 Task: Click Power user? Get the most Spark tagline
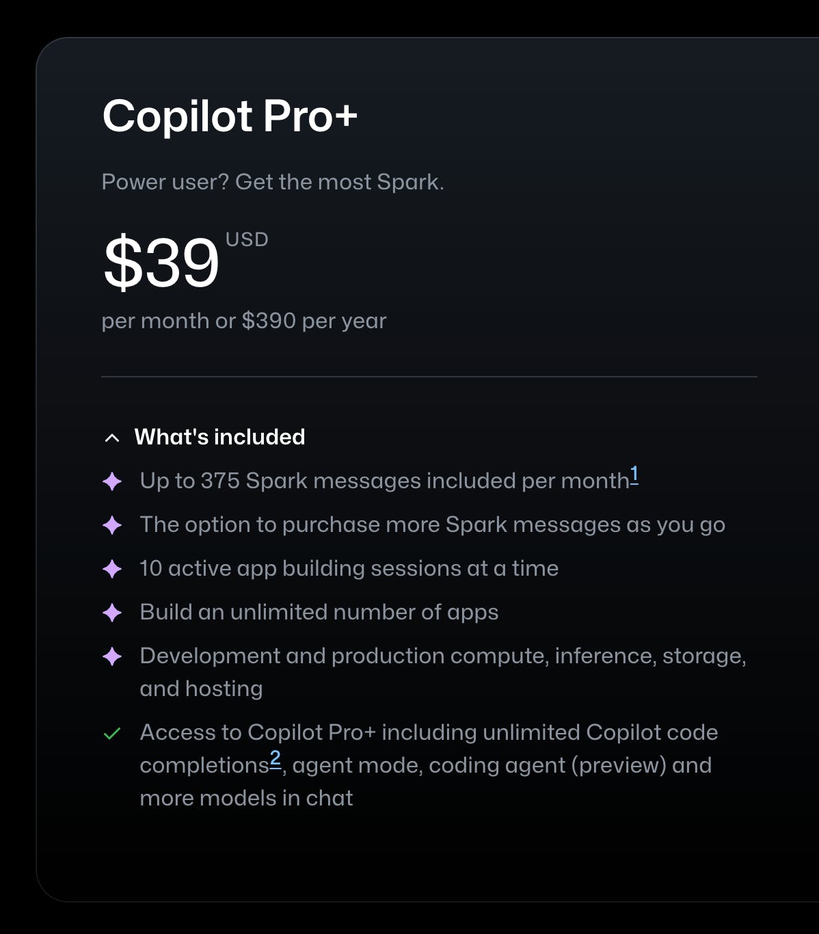(x=273, y=182)
